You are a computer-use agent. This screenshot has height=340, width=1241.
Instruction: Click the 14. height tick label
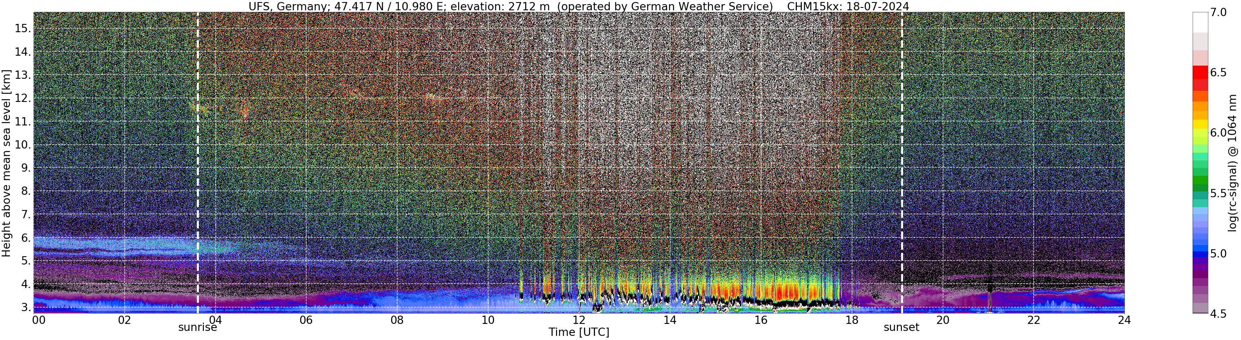pos(23,52)
